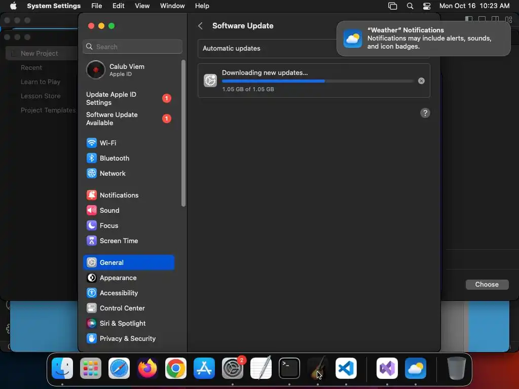Open Notifications settings
The width and height of the screenshot is (519, 389).
pos(128,195)
